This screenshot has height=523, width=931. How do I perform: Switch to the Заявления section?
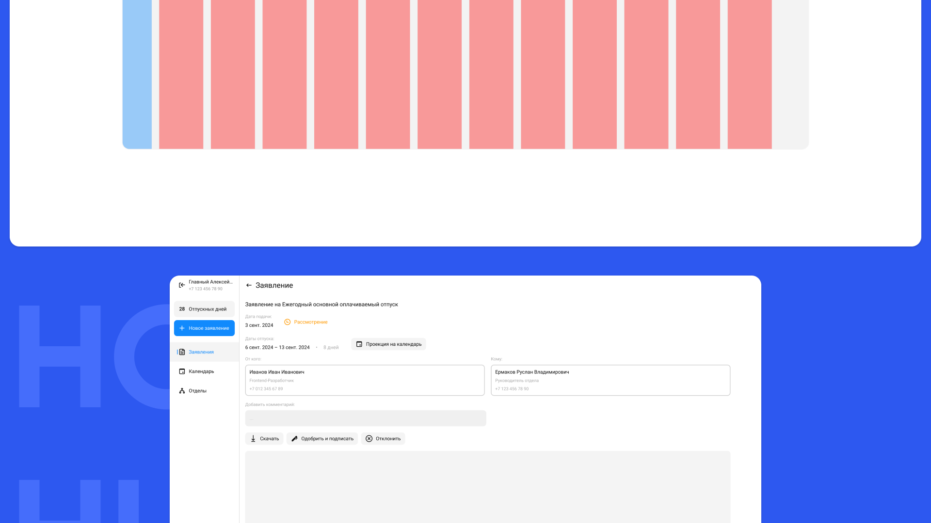pyautogui.click(x=201, y=352)
